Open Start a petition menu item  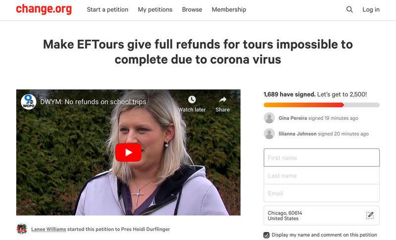coord(107,9)
